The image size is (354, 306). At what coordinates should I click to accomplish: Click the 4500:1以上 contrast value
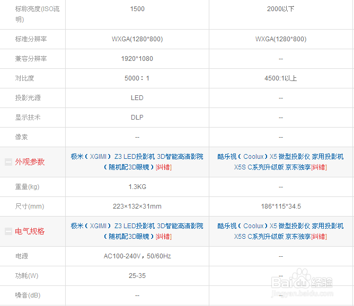[281, 78]
